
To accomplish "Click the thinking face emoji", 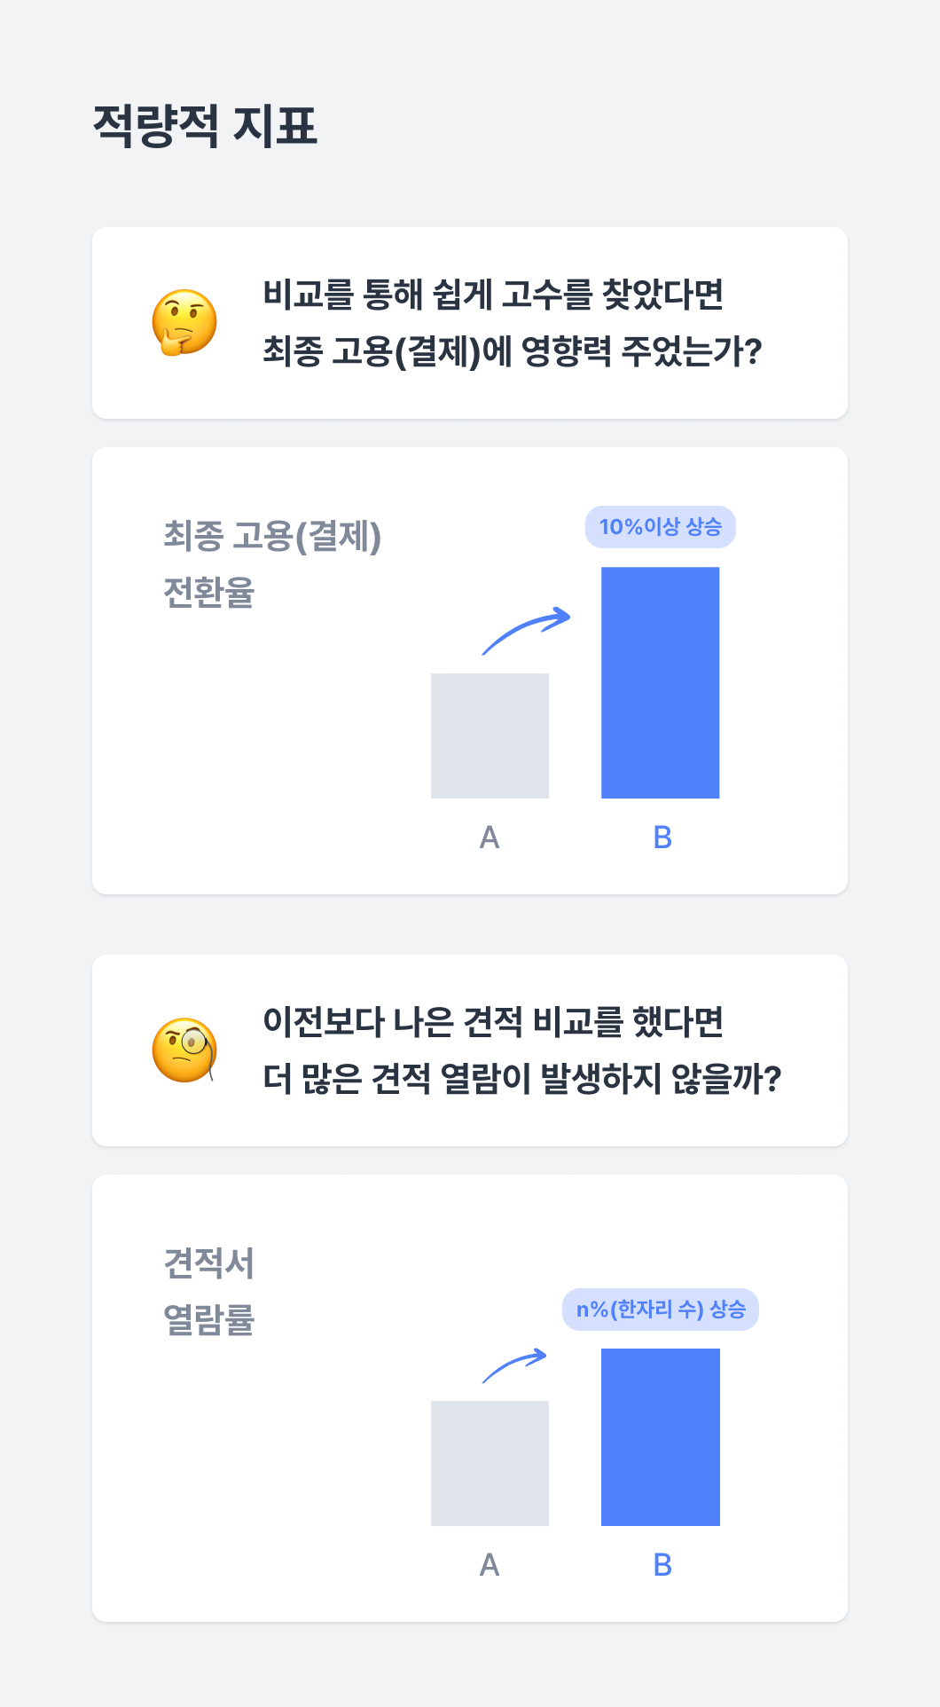I will click(184, 322).
